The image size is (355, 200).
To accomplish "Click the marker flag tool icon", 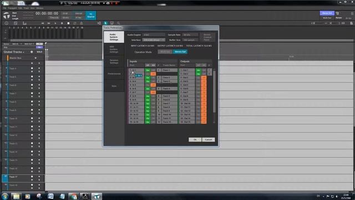I will [112, 23].
